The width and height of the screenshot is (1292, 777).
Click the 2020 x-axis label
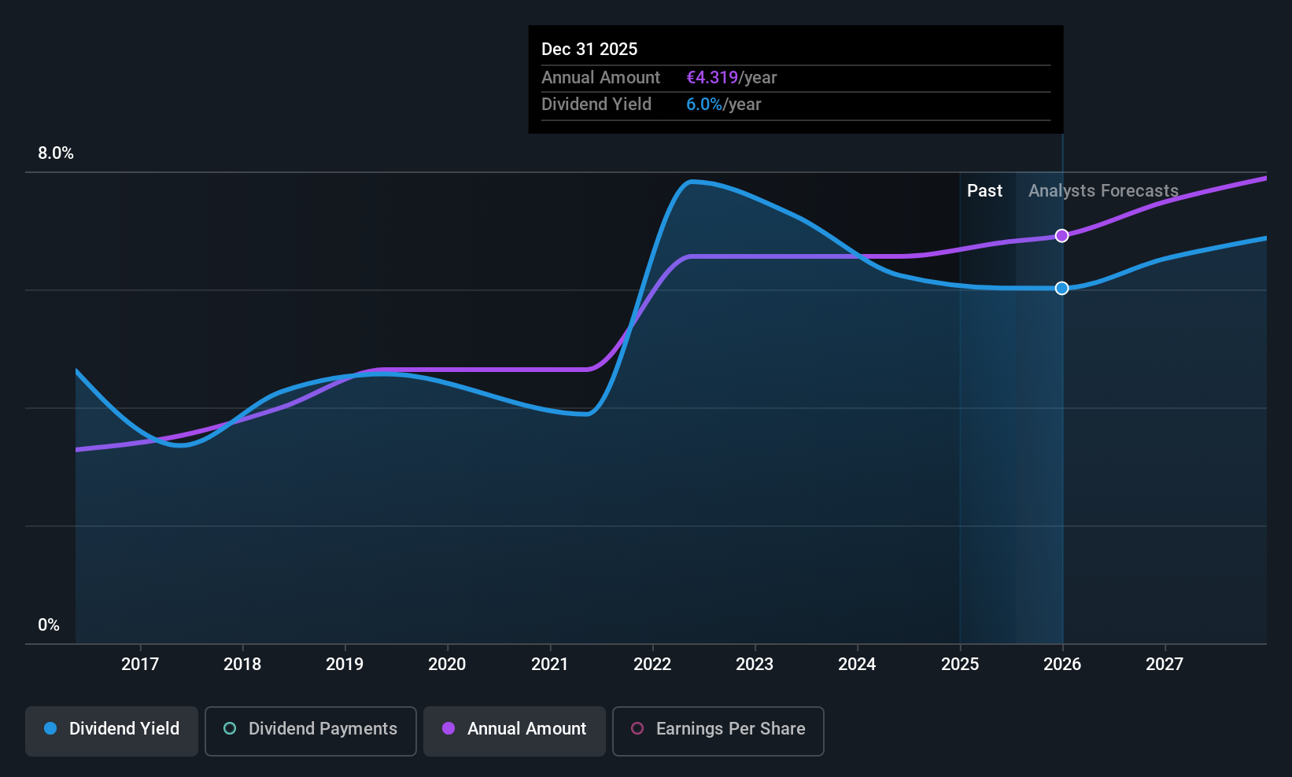[x=447, y=665]
